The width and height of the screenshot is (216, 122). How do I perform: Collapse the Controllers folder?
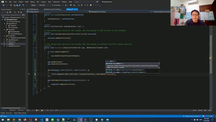click(4, 36)
